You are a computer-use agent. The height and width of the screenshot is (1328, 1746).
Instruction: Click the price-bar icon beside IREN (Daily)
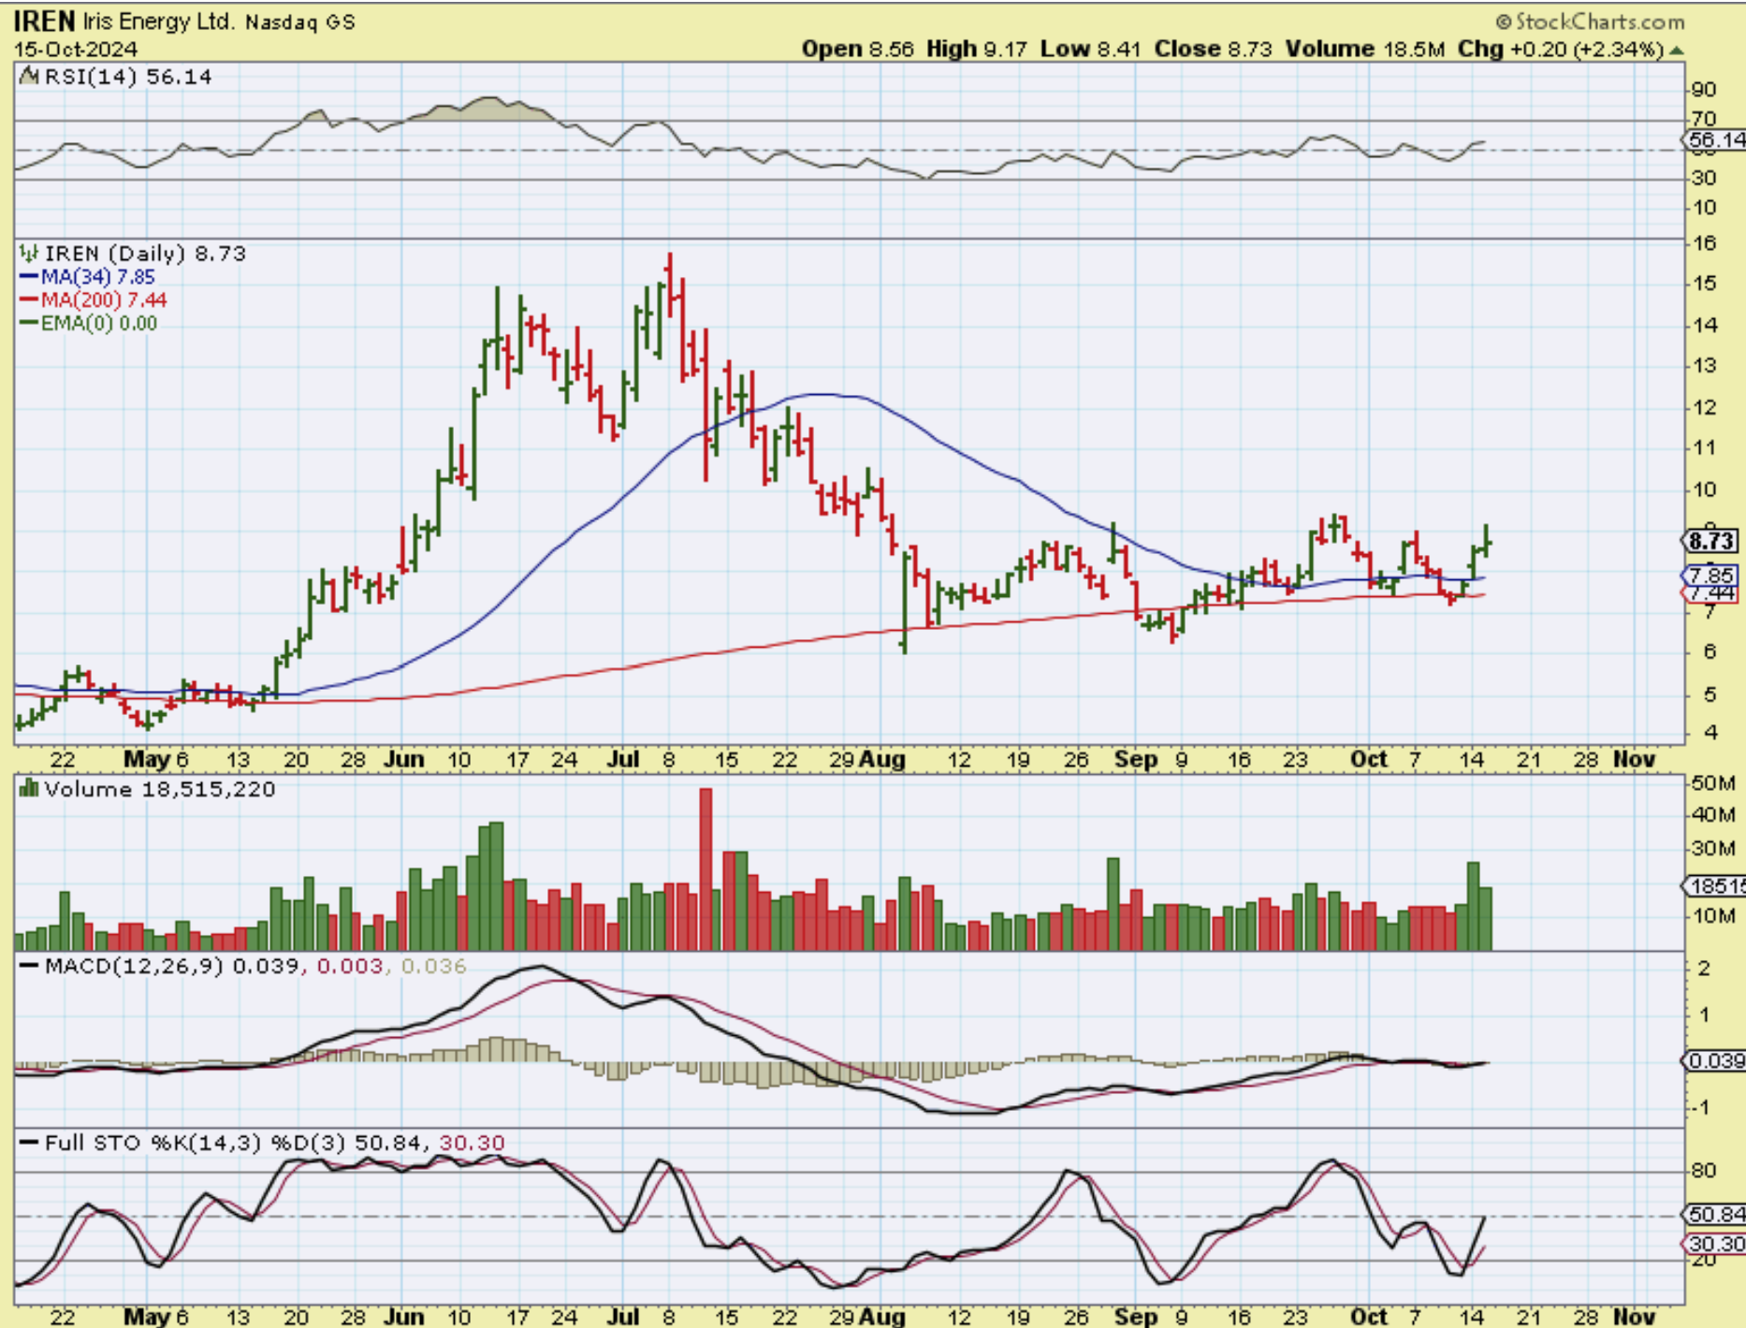pos(29,253)
